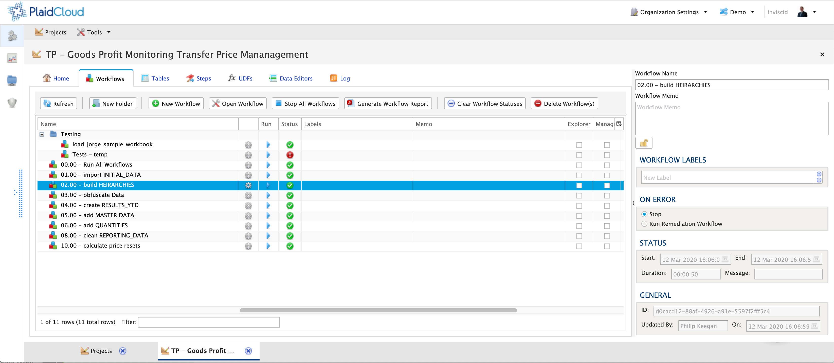This screenshot has width=834, height=363.
Task: Click the horizontal scrollbar under the workflow grid
Action: (x=378, y=310)
